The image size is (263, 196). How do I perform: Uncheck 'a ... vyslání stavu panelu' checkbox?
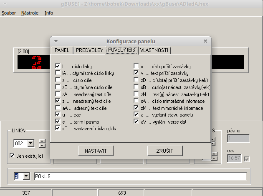(136, 114)
